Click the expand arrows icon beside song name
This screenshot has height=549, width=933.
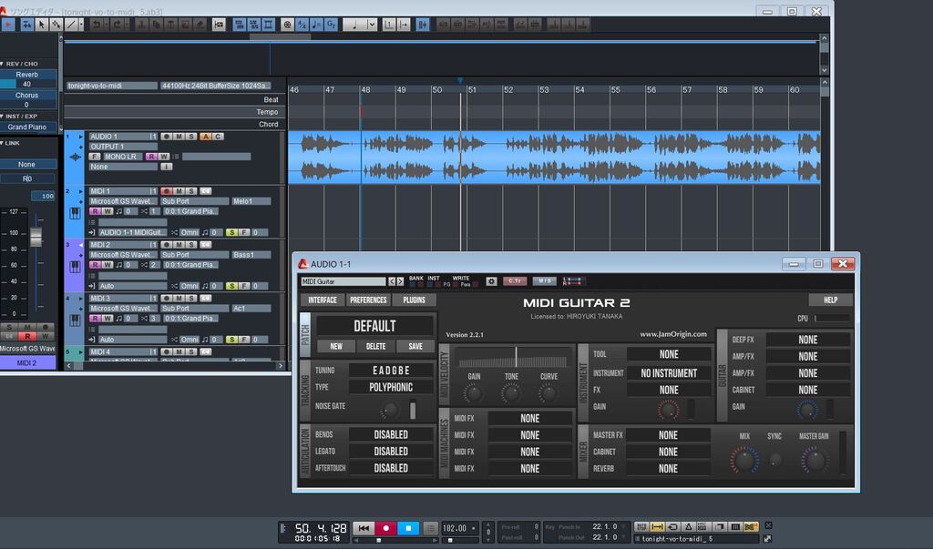[x=767, y=539]
